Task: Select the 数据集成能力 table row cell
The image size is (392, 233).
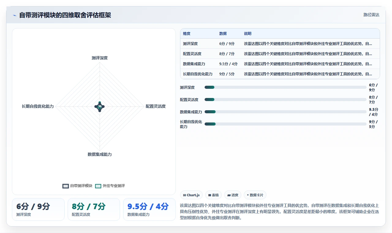Action: [x=194, y=64]
